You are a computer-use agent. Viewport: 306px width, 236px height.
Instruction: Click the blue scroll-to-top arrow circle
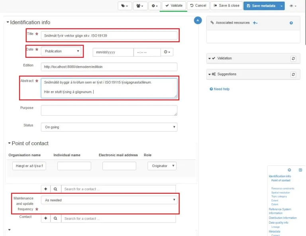[x=197, y=20]
